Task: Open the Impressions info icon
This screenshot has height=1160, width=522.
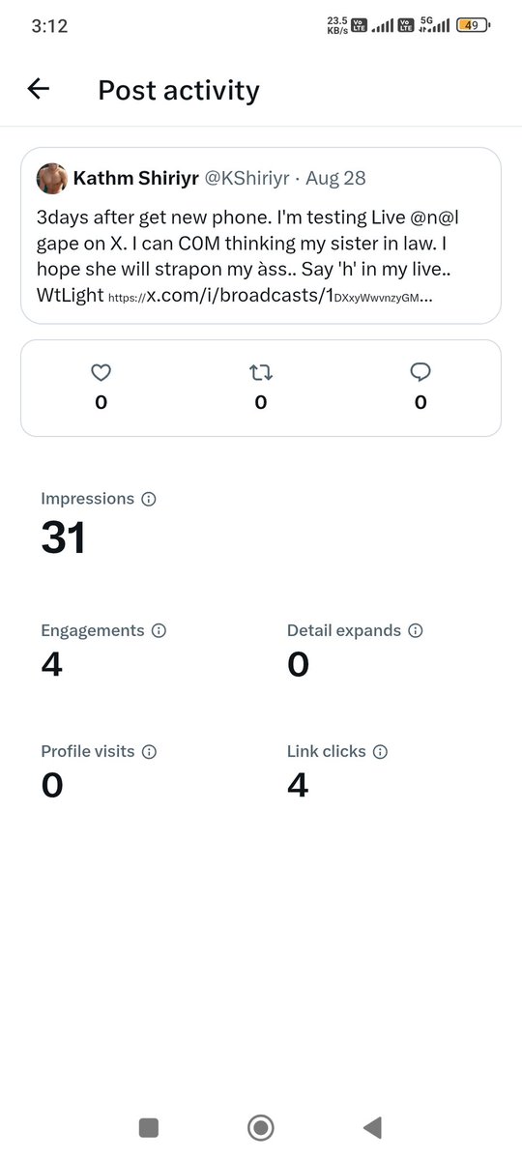Action: click(x=149, y=500)
